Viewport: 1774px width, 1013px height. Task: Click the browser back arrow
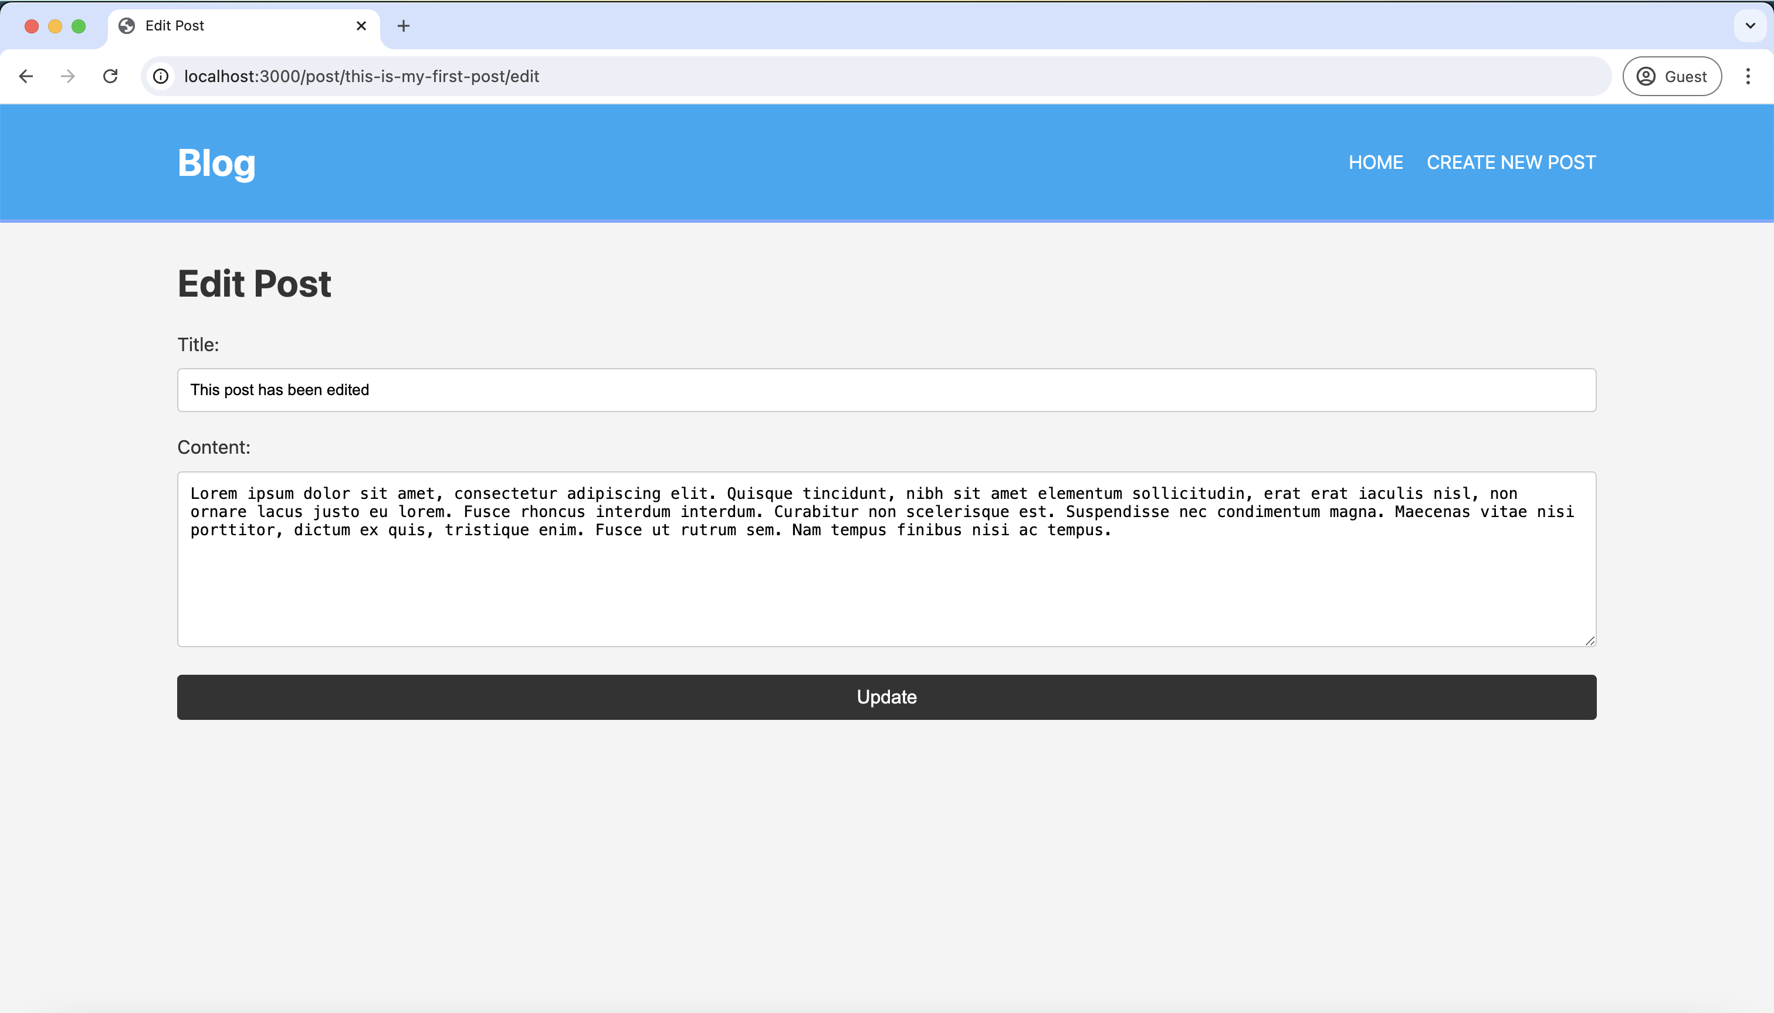click(26, 76)
